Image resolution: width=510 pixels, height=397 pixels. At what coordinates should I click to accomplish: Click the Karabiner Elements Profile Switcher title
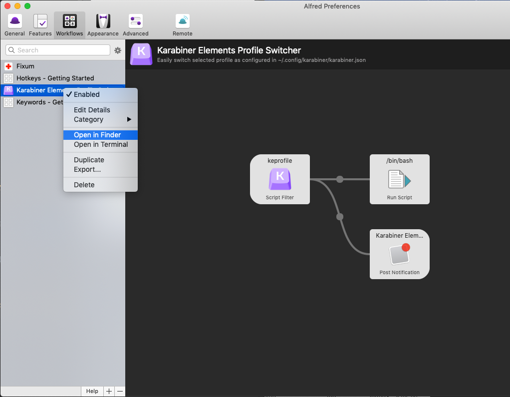[229, 50]
